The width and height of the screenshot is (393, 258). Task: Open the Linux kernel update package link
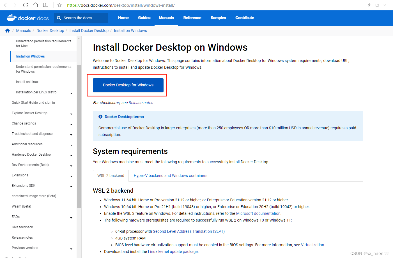[x=173, y=251]
